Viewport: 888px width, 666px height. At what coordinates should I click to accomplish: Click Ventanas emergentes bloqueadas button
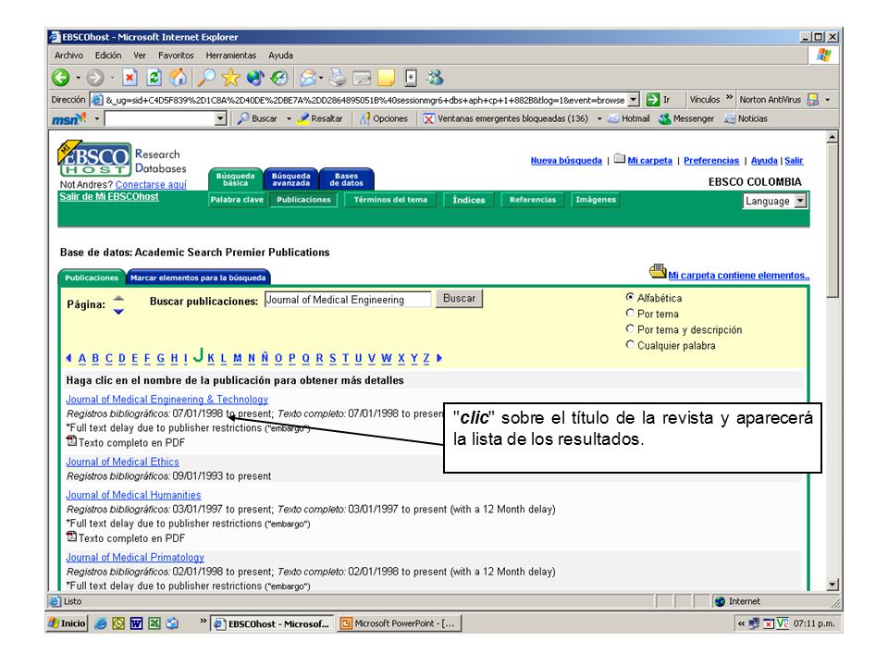506,118
